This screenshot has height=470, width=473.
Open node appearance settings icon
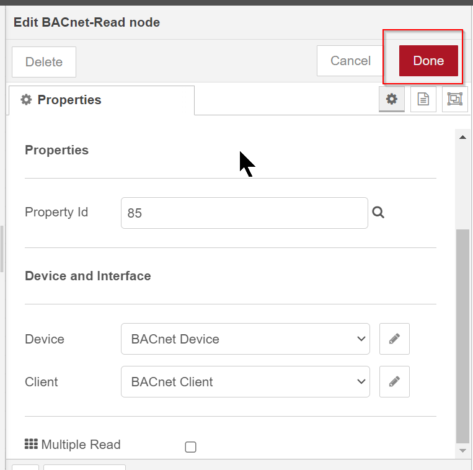pos(455,99)
